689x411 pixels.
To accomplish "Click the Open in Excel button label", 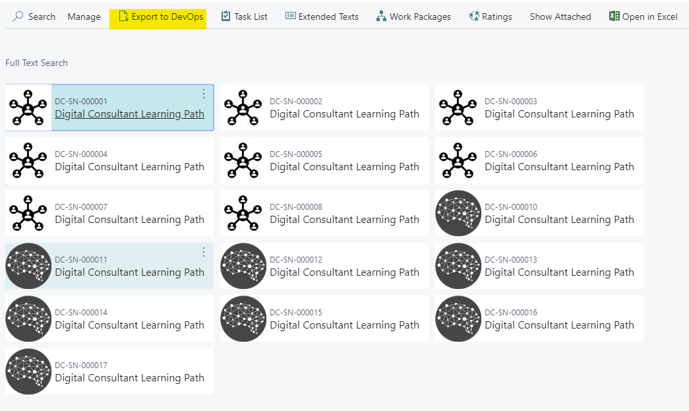I will 649,16.
